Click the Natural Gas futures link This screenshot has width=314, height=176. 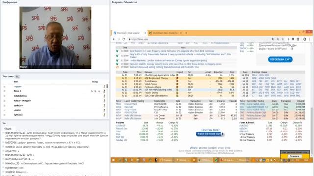122,129
